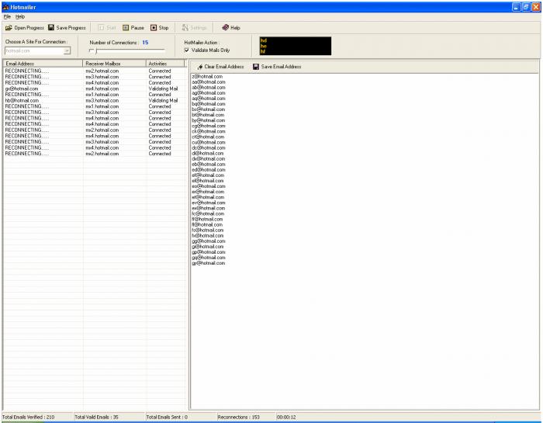Image resolution: width=543 pixels, height=423 pixels.
Task: Click the Pause icon in toolbar
Action: tap(126, 28)
